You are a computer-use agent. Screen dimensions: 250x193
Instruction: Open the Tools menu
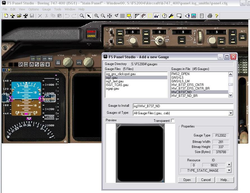[x=57, y=9]
